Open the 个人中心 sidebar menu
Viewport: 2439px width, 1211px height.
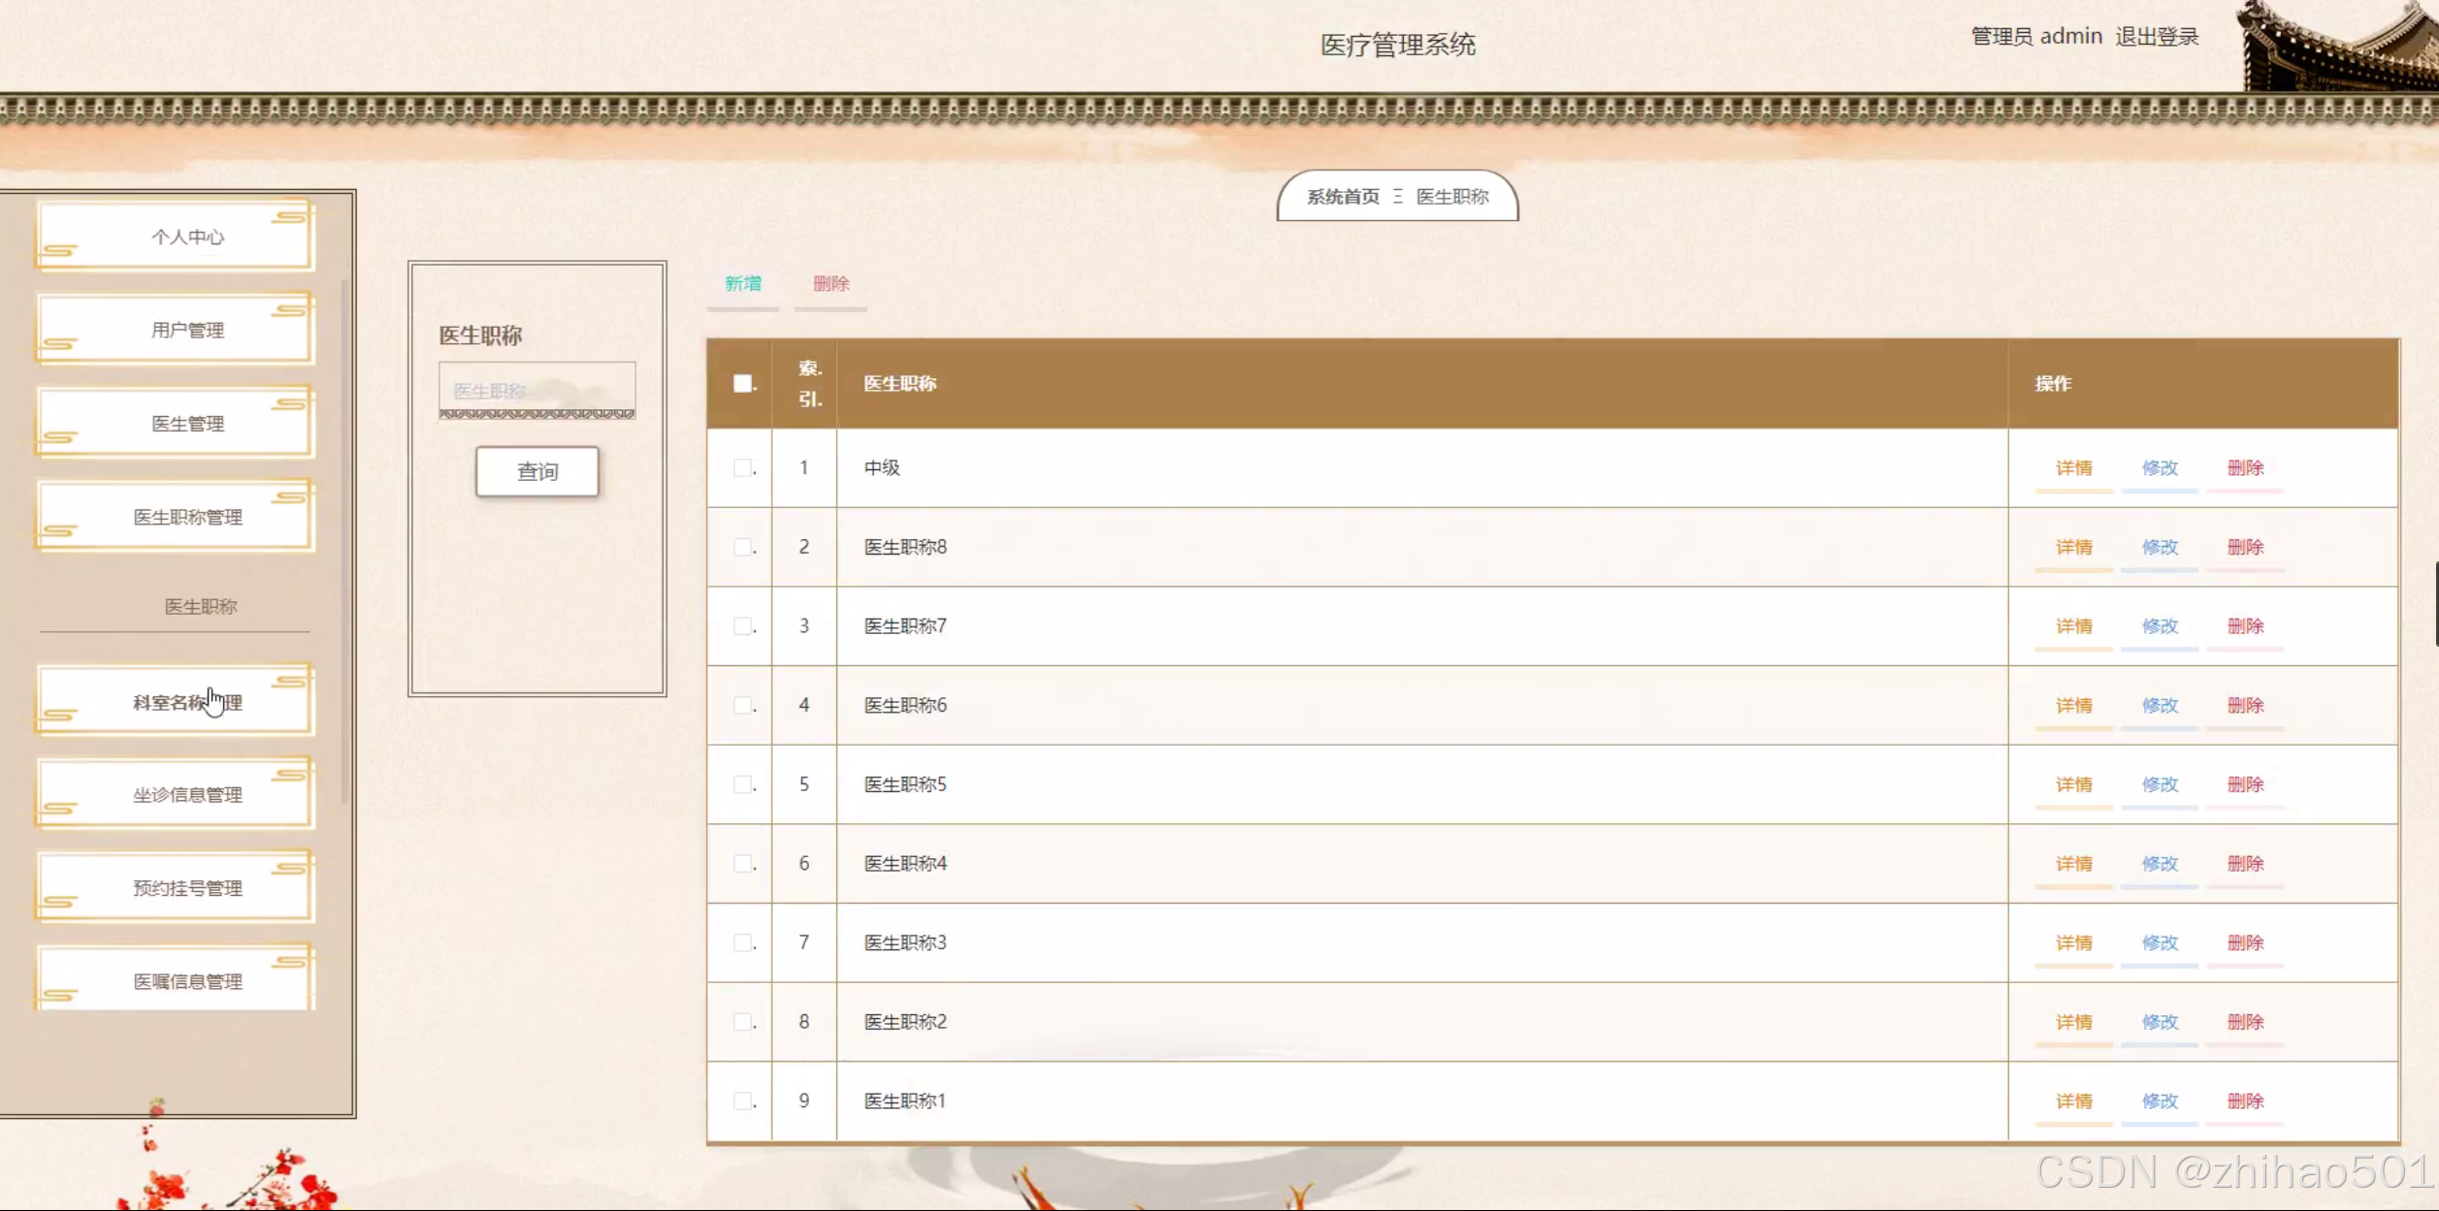coord(187,237)
